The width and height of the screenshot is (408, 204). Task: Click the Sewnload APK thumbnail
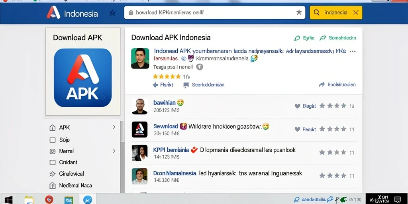click(x=139, y=129)
